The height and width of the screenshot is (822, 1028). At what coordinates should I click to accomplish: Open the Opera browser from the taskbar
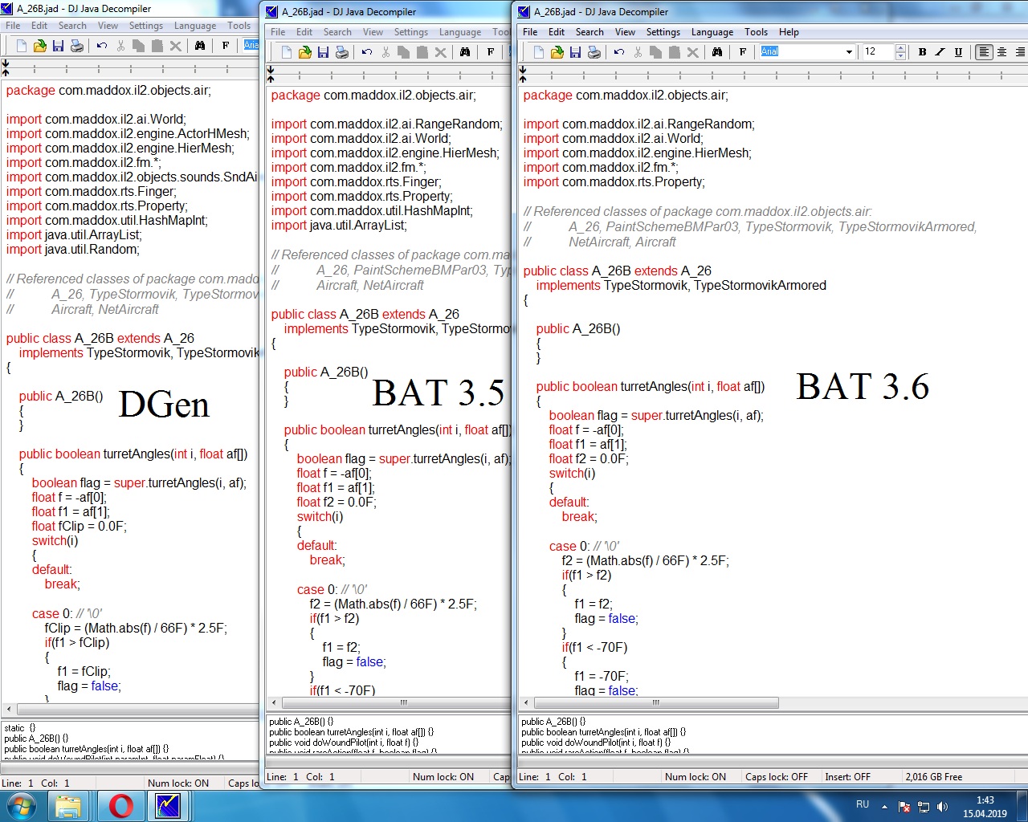[x=121, y=805]
